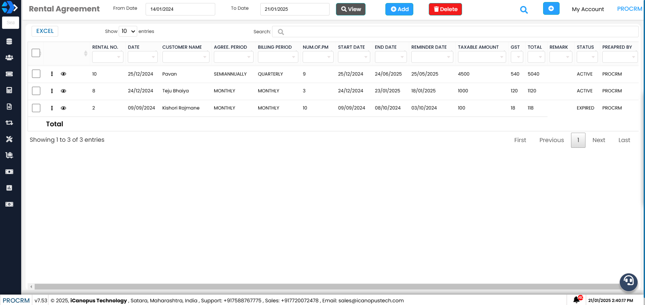This screenshot has width=645, height=305.
Task: Click the blue magnifier search icon in header
Action: (x=524, y=10)
